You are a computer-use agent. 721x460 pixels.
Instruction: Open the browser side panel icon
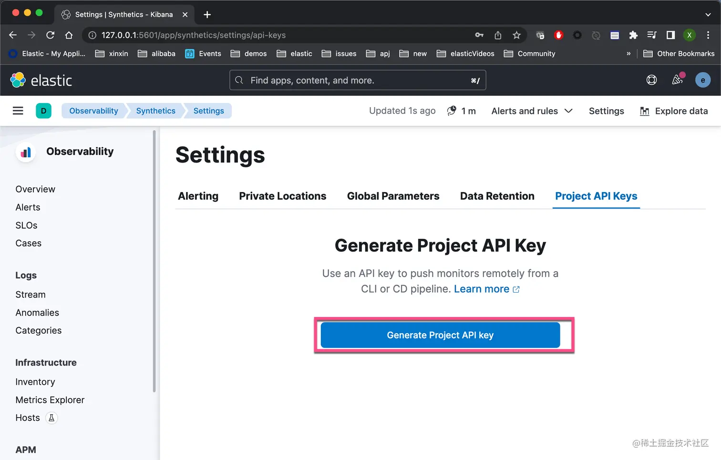(670, 35)
